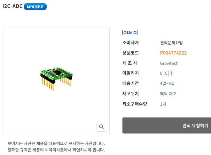Click the photo disclaimer starting 보여지는 사진은

(x=56, y=143)
